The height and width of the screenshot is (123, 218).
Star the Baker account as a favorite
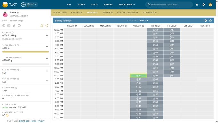[x=18, y=13]
